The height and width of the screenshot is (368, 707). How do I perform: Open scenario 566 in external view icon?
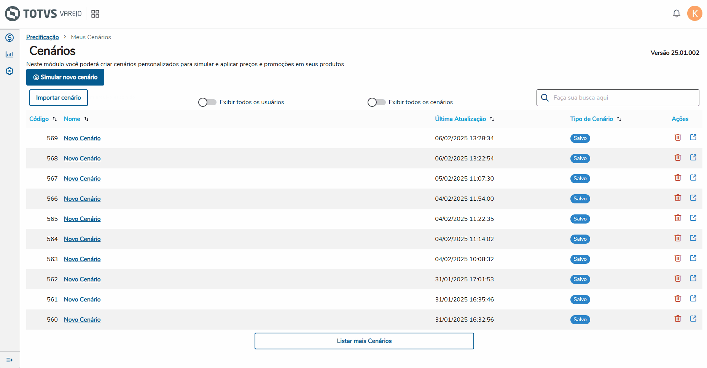(693, 198)
